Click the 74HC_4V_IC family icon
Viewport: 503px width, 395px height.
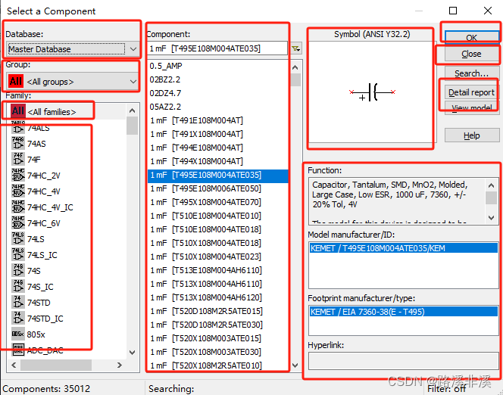tap(18, 207)
